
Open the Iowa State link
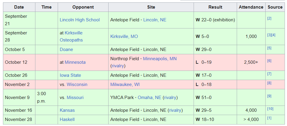(x=70, y=75)
